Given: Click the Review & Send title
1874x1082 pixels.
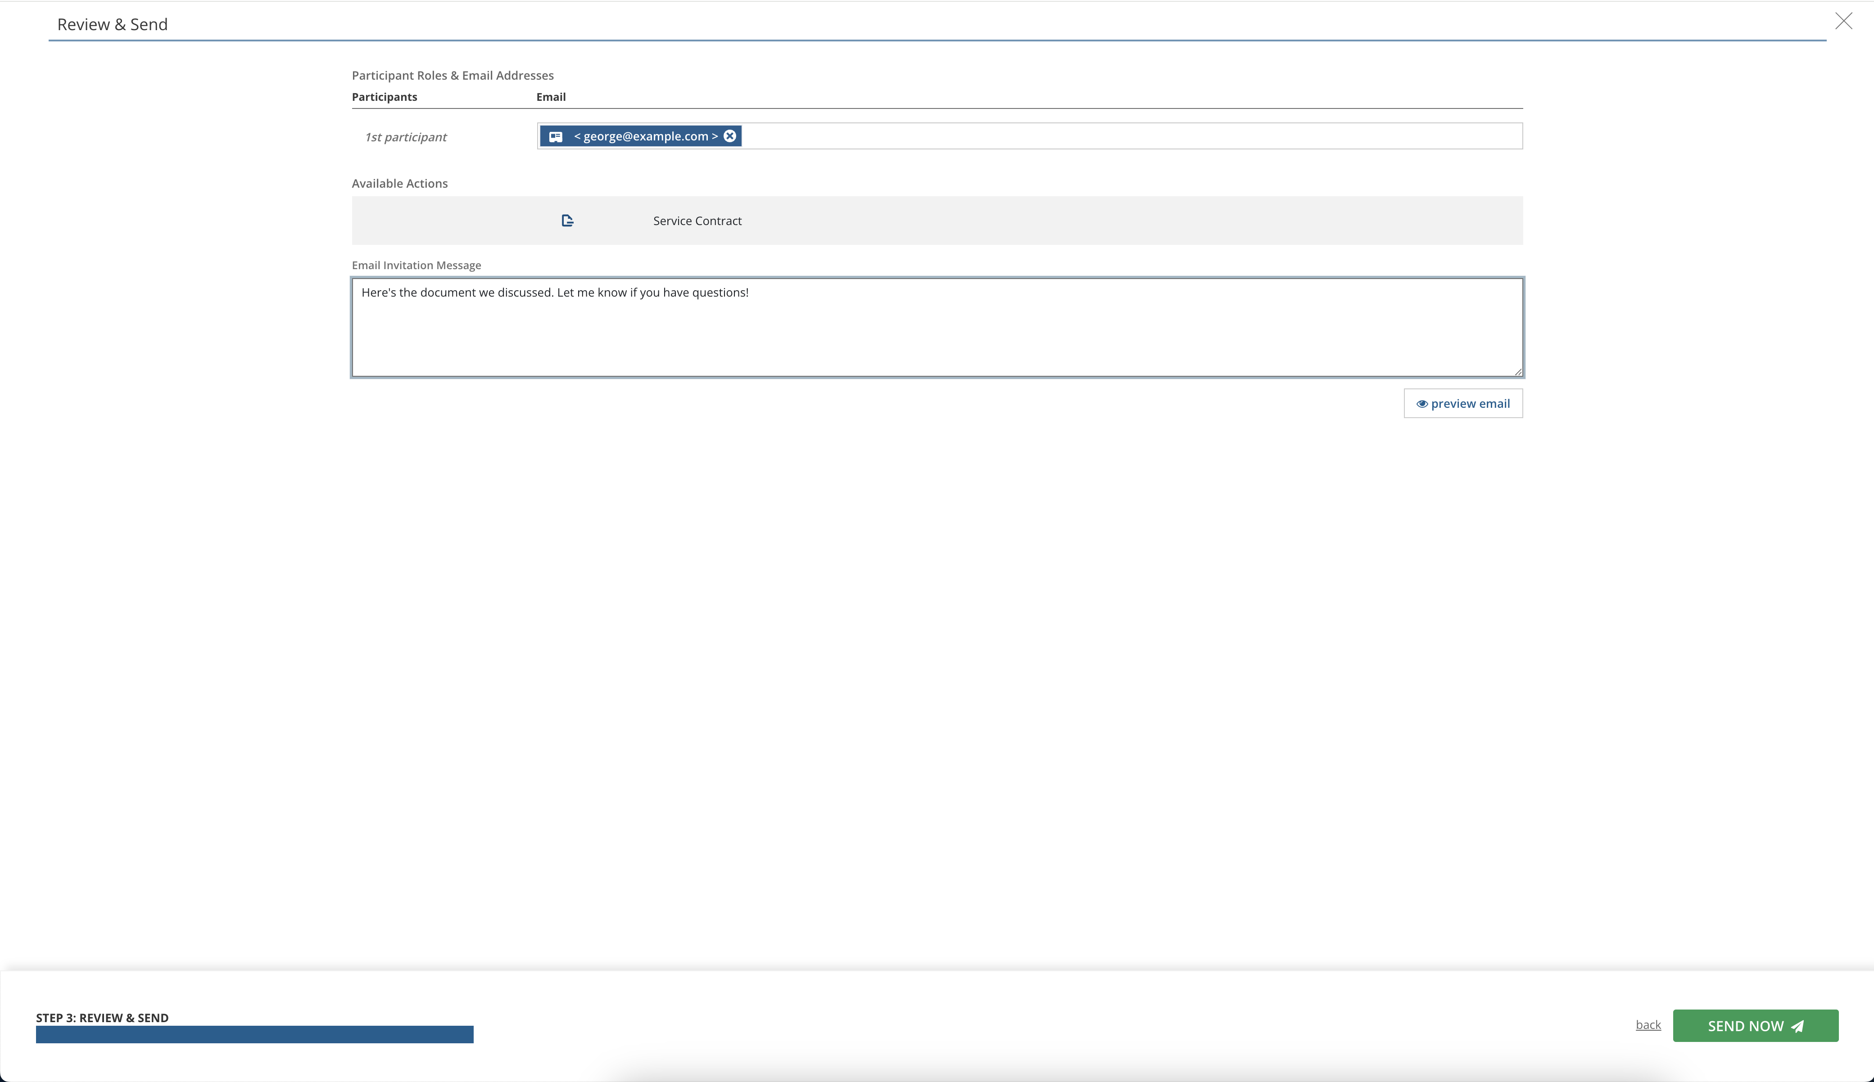Looking at the screenshot, I should [x=112, y=24].
